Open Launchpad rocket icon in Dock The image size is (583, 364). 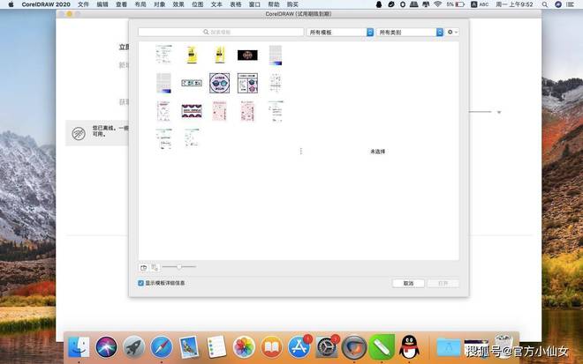tap(134, 347)
